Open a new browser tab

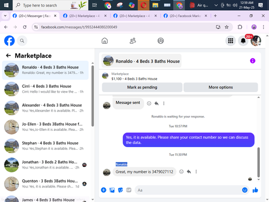tap(215, 16)
